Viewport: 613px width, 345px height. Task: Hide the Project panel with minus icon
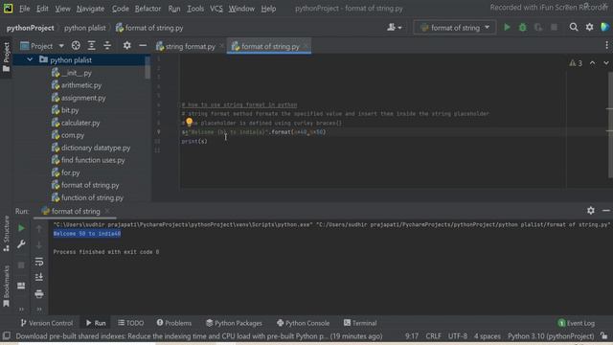coord(143,46)
